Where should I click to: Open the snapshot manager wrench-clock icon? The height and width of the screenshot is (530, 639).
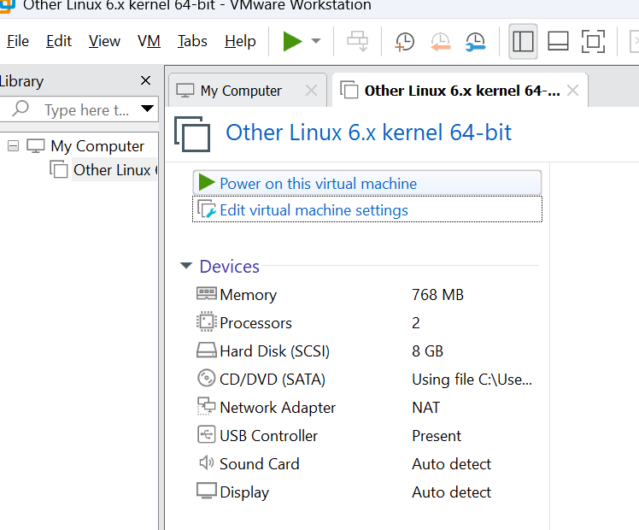475,41
